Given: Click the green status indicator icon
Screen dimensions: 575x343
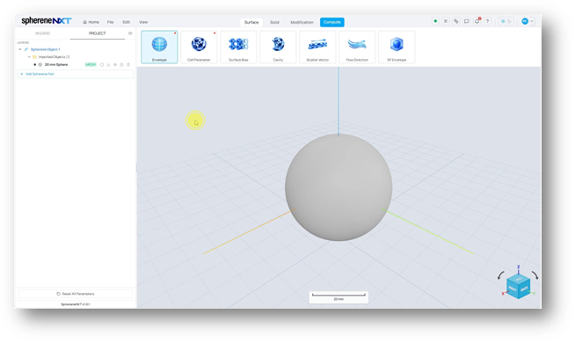Looking at the screenshot, I should (x=435, y=21).
